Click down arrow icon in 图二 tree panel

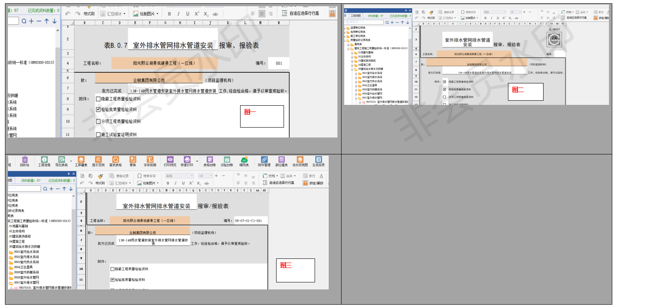(407, 22)
